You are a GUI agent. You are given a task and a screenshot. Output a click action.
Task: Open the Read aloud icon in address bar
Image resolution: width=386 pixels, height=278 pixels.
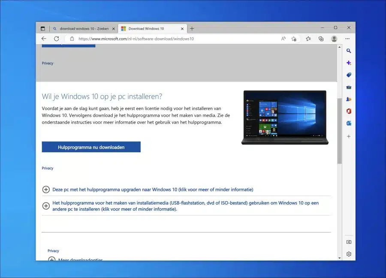[x=283, y=39]
